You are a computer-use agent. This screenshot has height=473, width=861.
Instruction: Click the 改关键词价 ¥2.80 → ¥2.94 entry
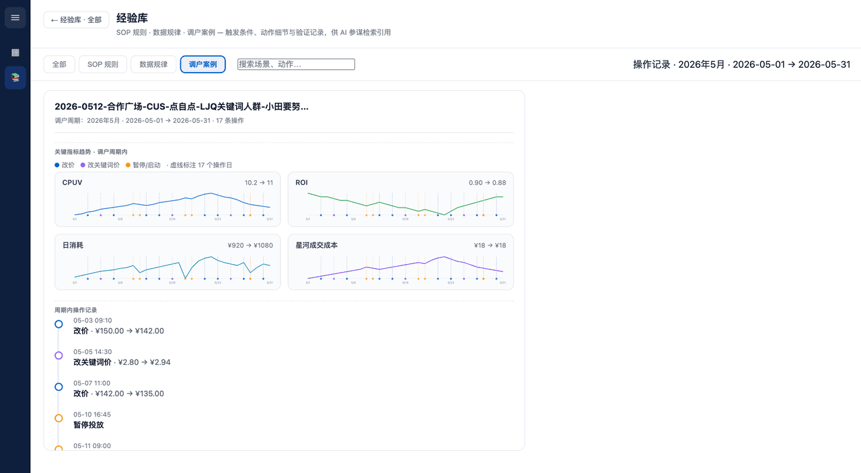[x=122, y=362]
